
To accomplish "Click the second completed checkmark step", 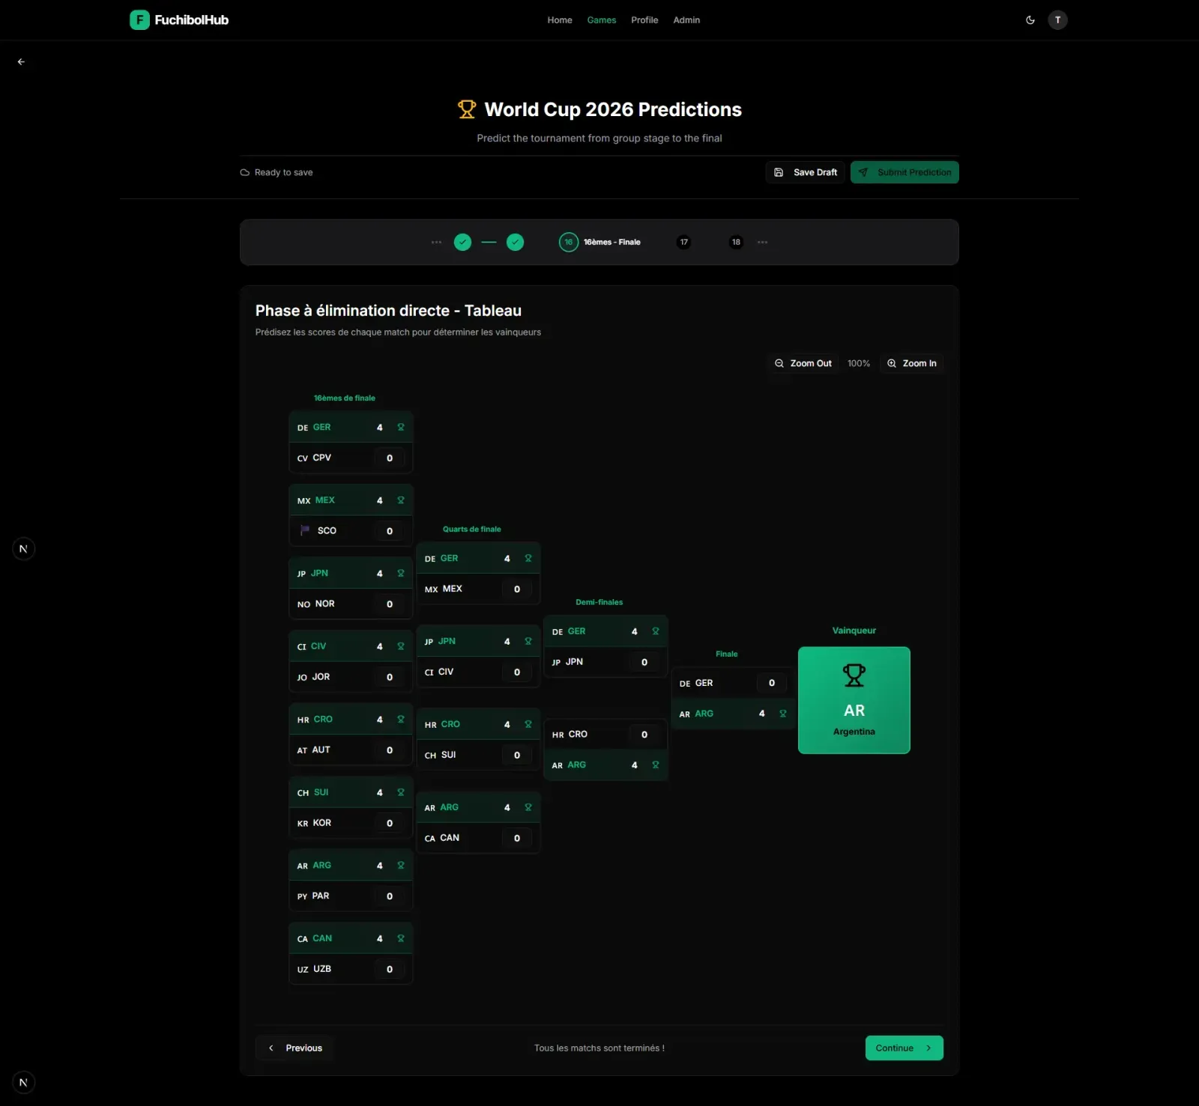I will click(x=515, y=242).
